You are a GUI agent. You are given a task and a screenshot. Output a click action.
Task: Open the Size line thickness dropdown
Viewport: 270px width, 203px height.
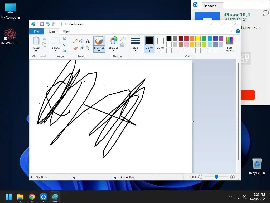tap(135, 44)
